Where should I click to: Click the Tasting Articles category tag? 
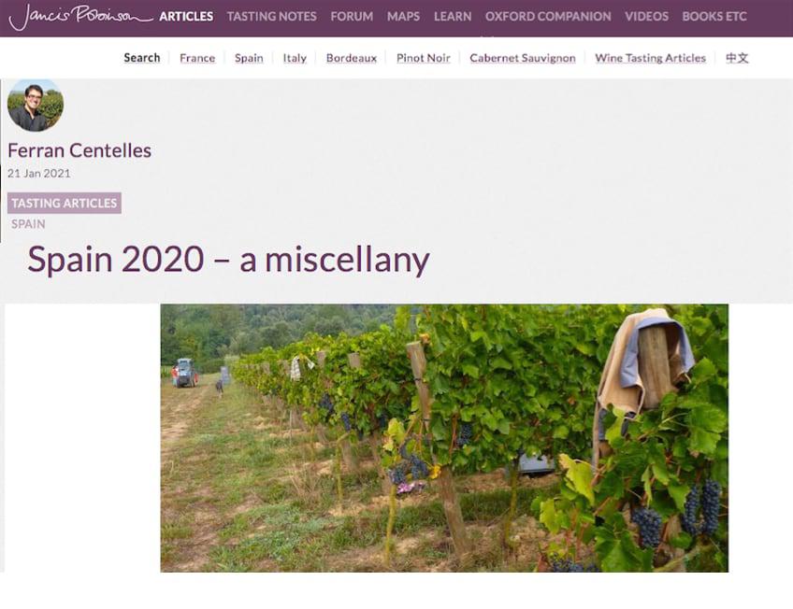tap(65, 203)
